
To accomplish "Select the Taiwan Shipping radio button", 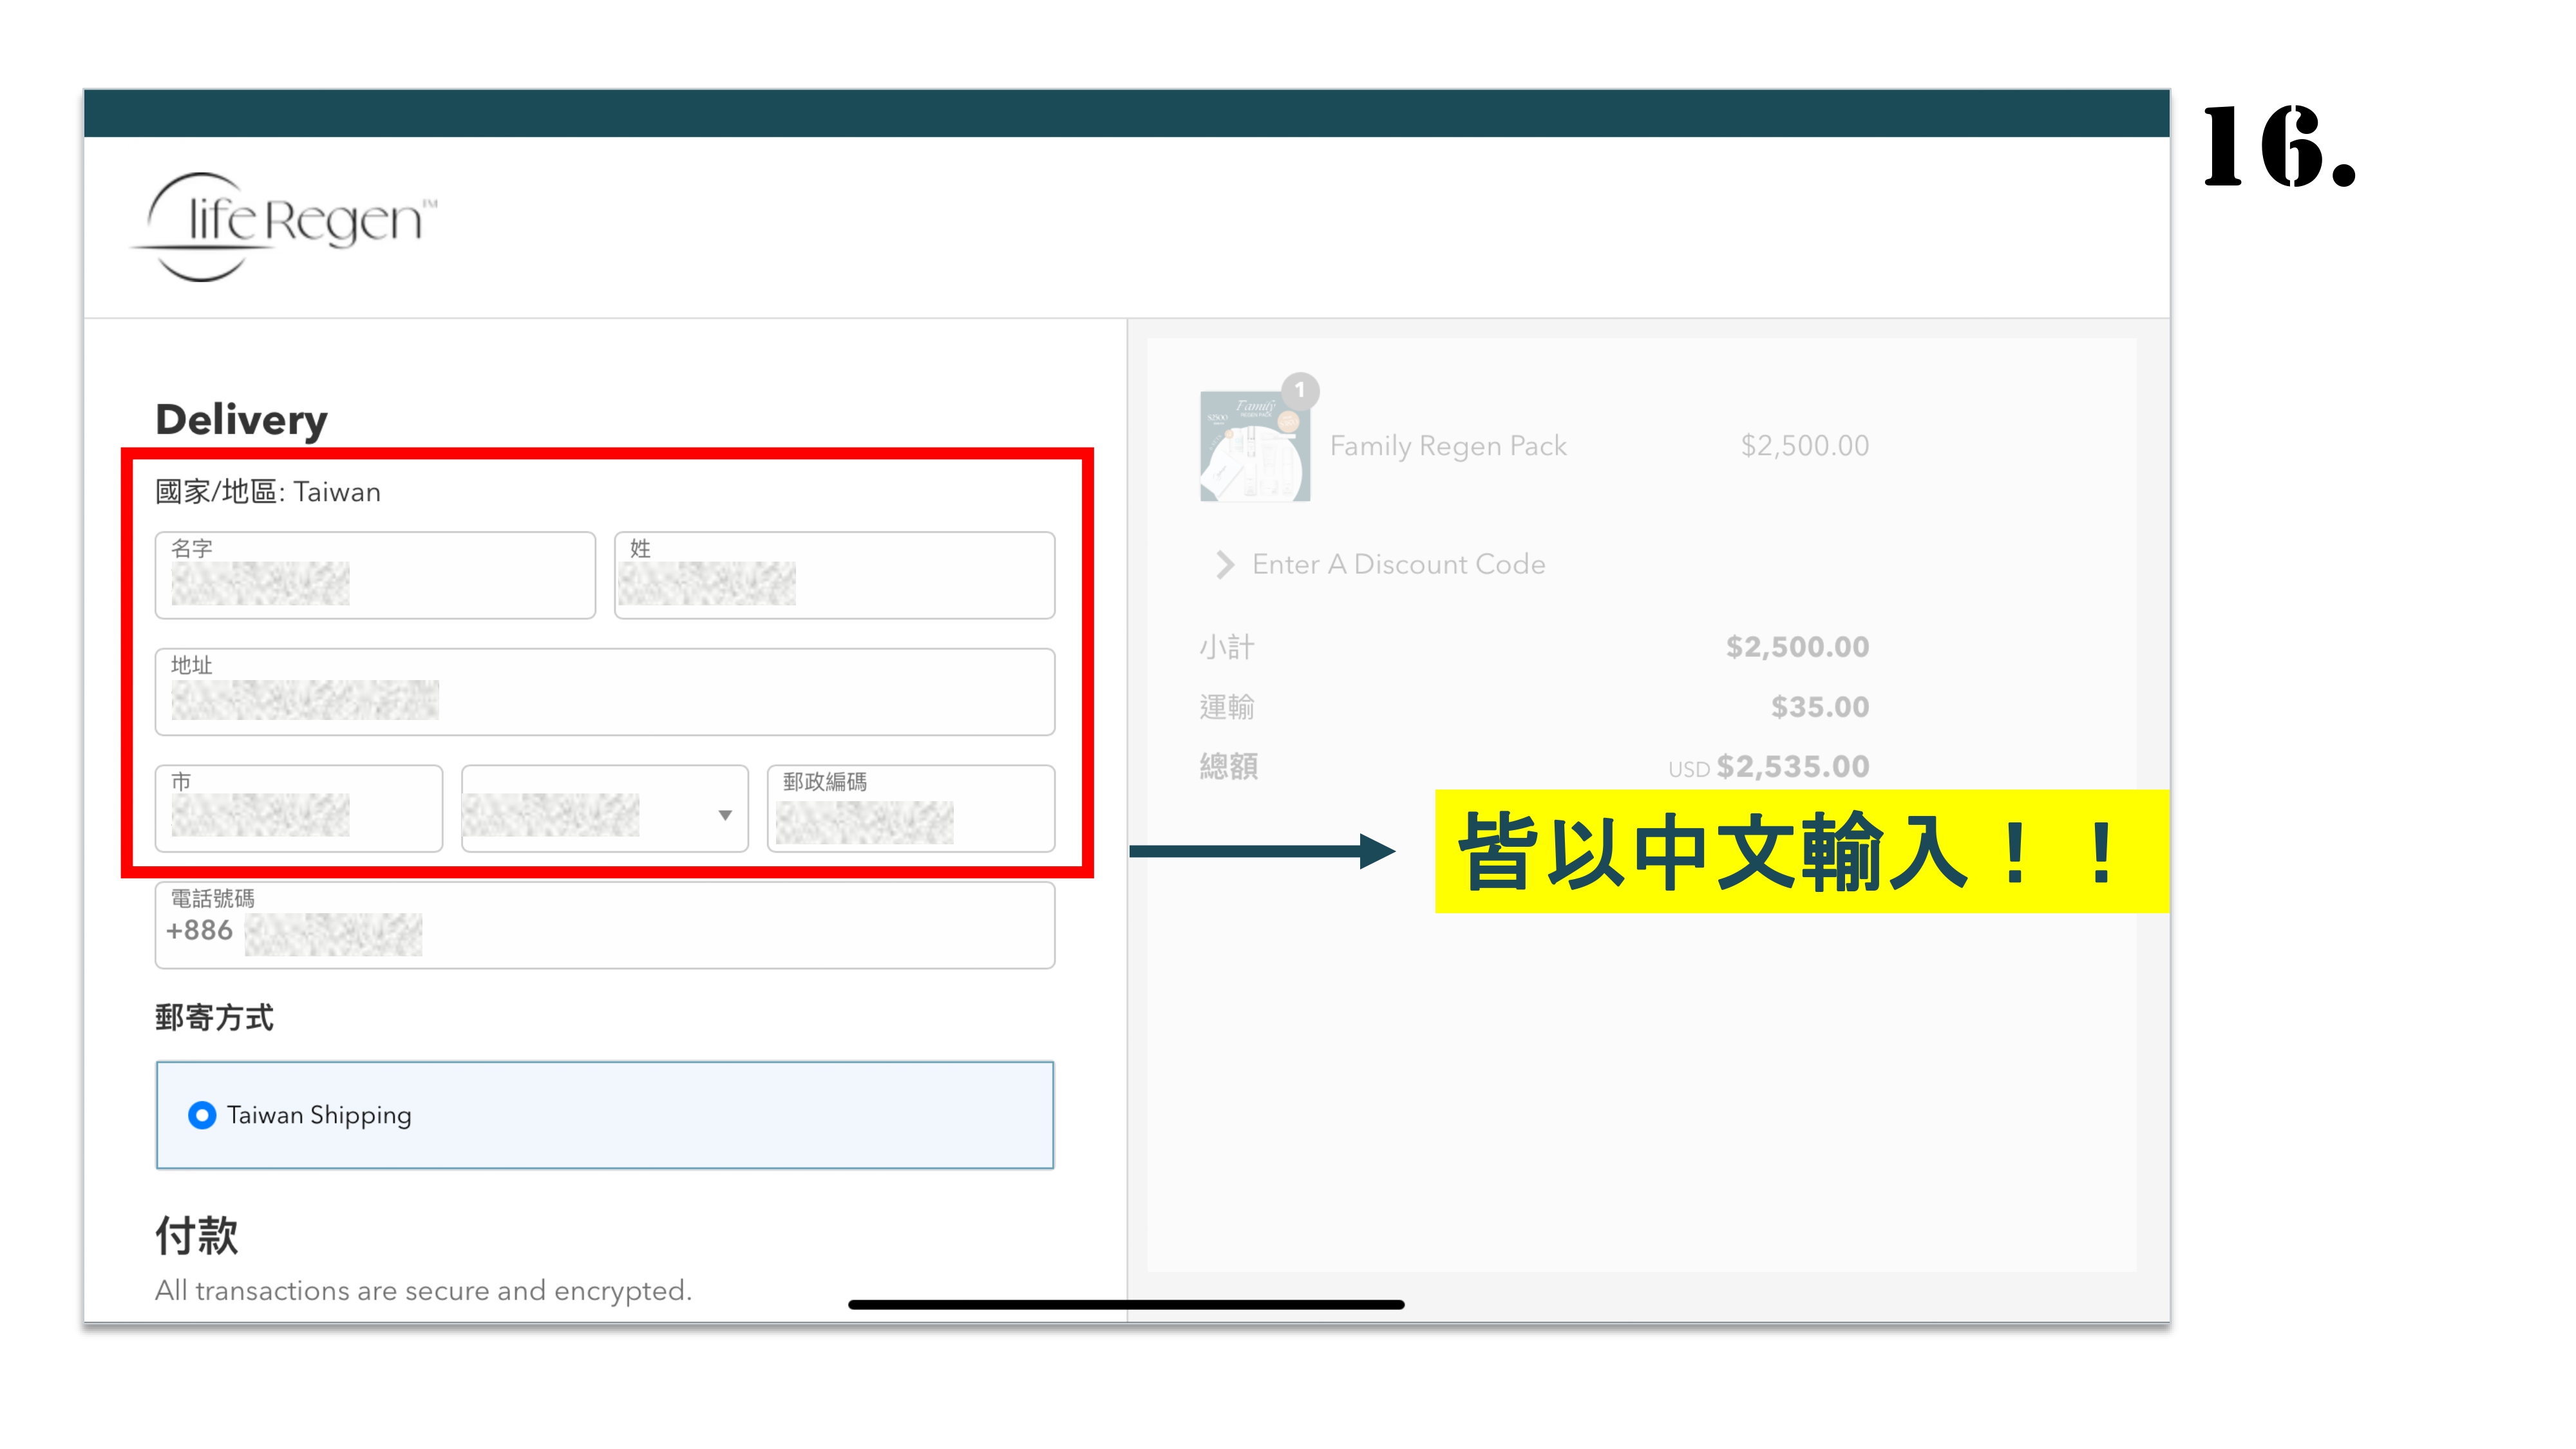I will (x=202, y=1115).
